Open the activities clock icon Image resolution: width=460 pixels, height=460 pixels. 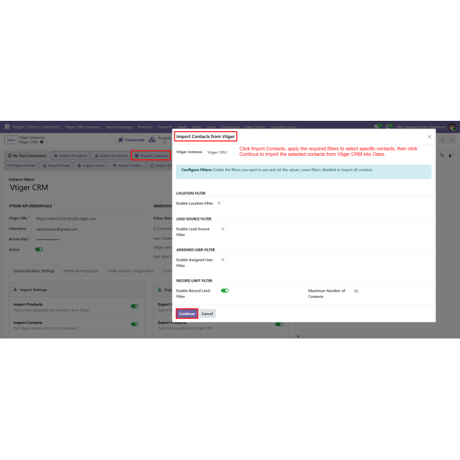point(388,126)
